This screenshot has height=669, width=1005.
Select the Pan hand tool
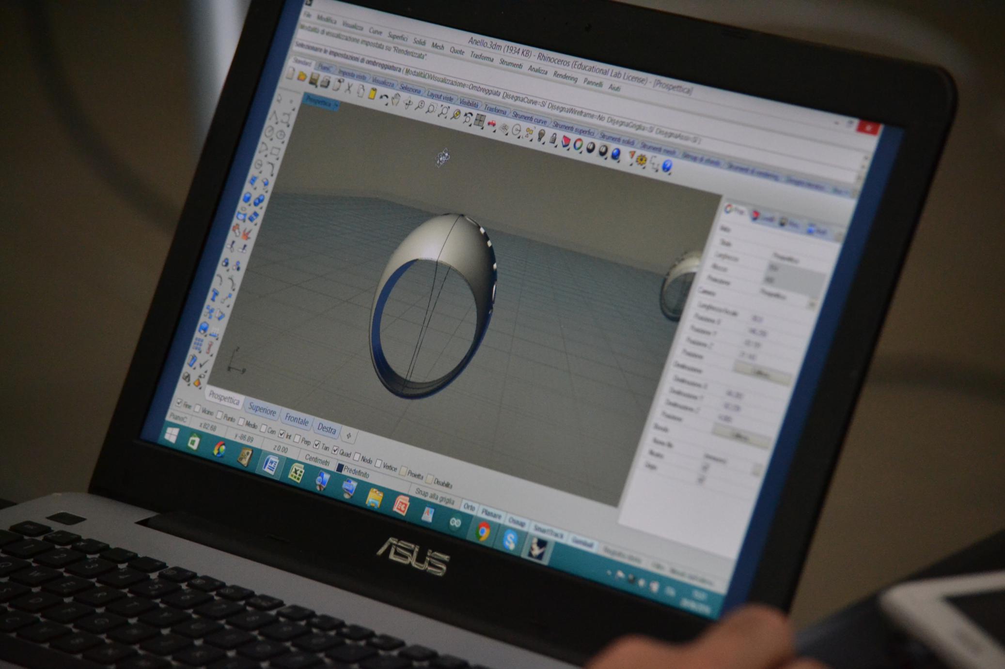(x=396, y=100)
